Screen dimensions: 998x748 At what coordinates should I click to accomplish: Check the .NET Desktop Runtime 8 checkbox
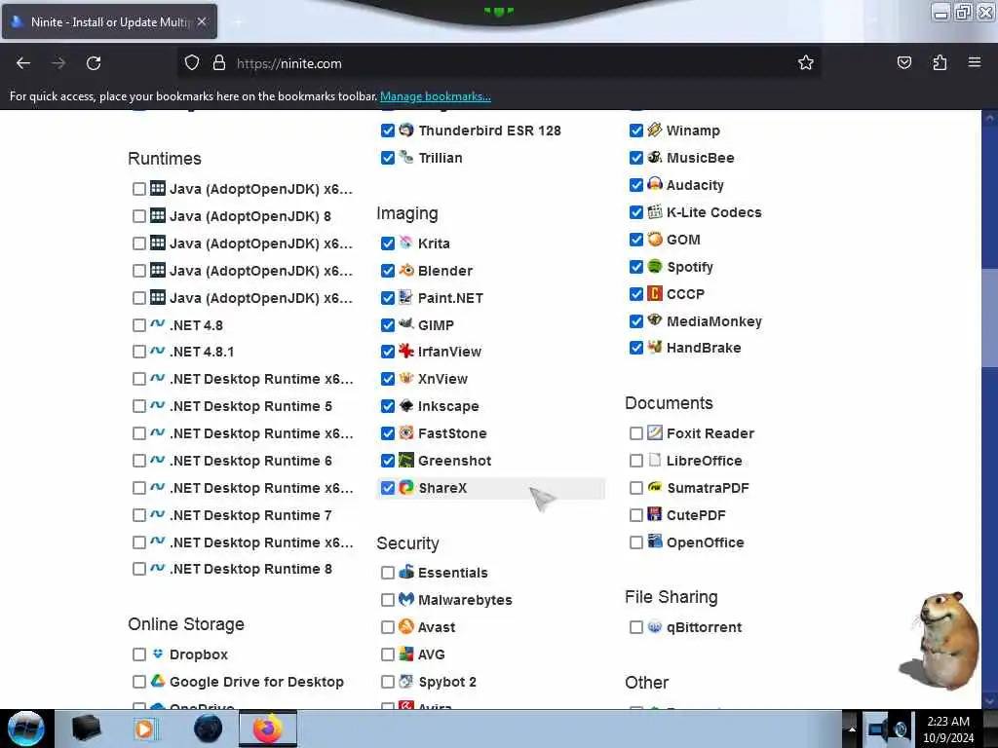coord(138,569)
